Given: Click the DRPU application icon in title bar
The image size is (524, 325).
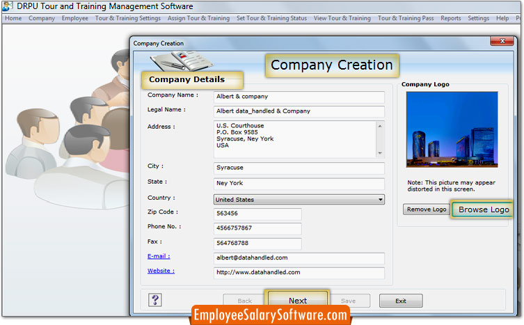Looking at the screenshot, I should 8,6.
